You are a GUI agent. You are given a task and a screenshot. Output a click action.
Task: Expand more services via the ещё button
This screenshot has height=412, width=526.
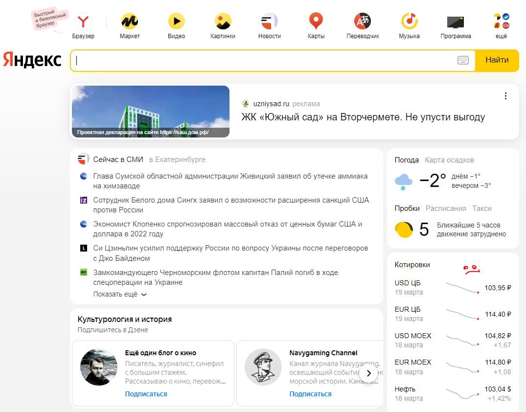click(501, 22)
